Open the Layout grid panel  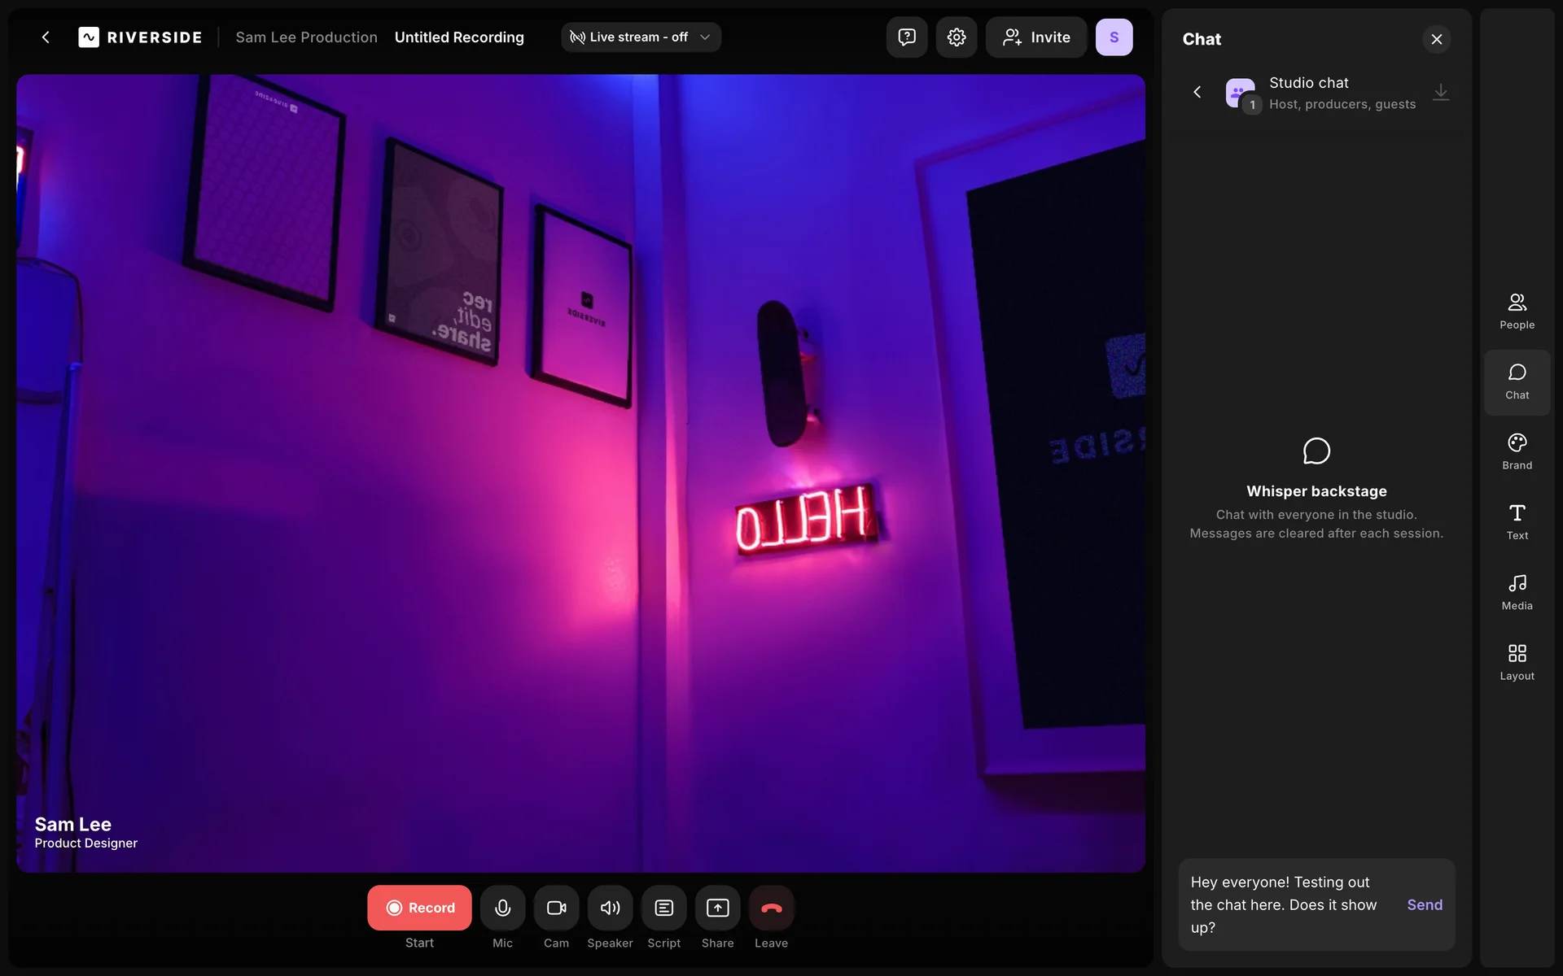point(1517,663)
